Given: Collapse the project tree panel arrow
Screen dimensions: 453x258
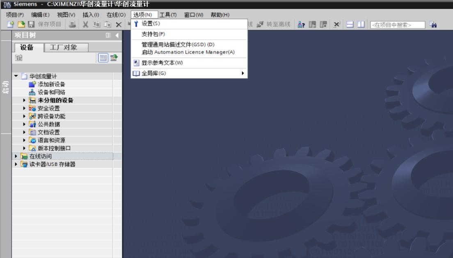Looking at the screenshot, I should [x=117, y=35].
